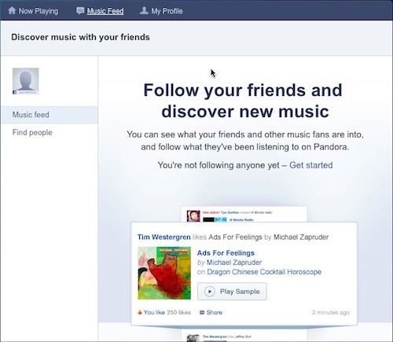Click the Discover music with your friends heading
The image size is (393, 342).
80,37
